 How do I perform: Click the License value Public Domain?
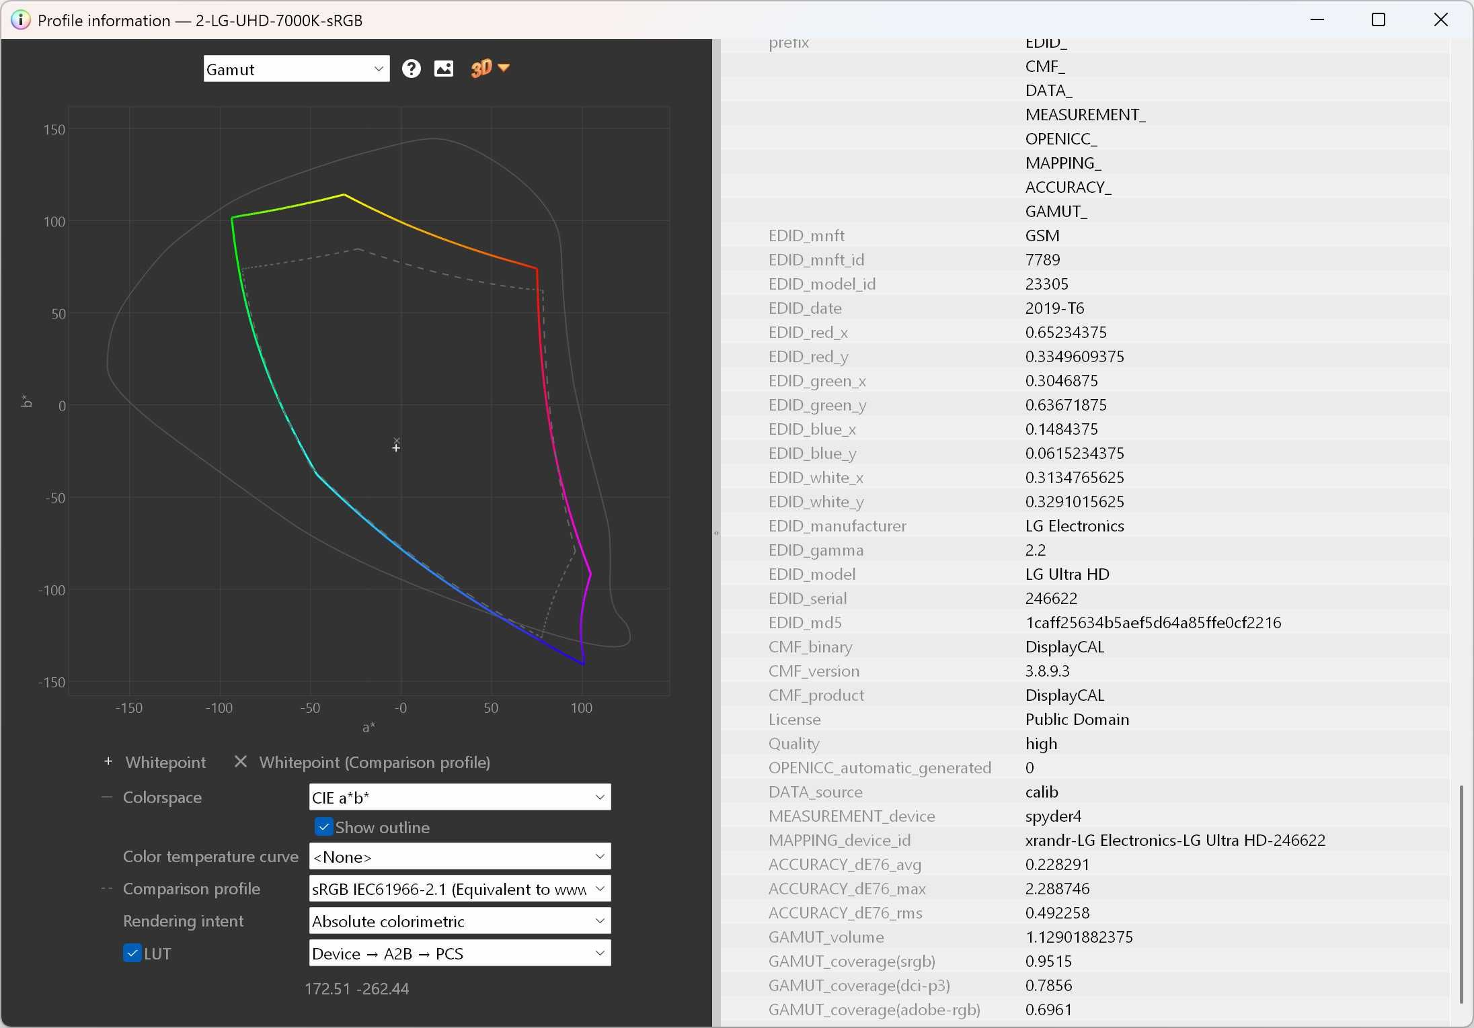point(1077,719)
